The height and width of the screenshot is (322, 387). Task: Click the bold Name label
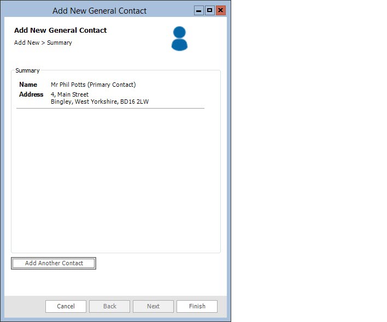point(28,85)
